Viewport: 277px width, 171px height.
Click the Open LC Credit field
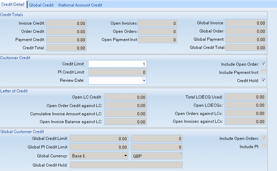(126, 97)
